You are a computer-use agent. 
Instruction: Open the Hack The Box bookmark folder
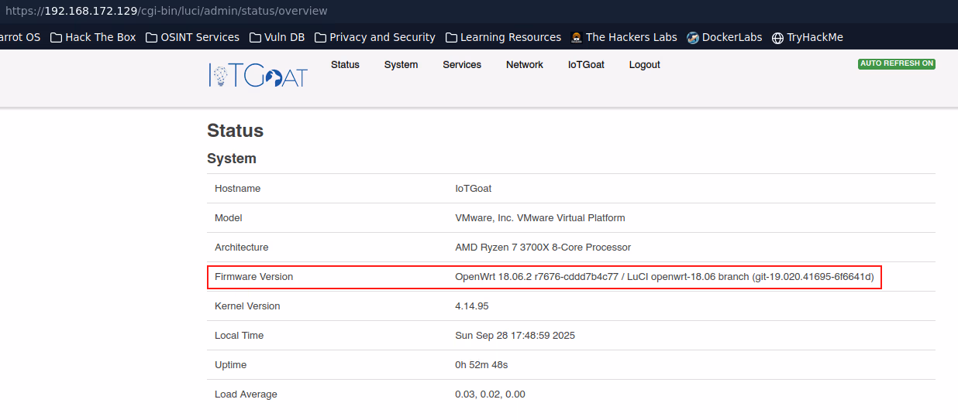(93, 37)
